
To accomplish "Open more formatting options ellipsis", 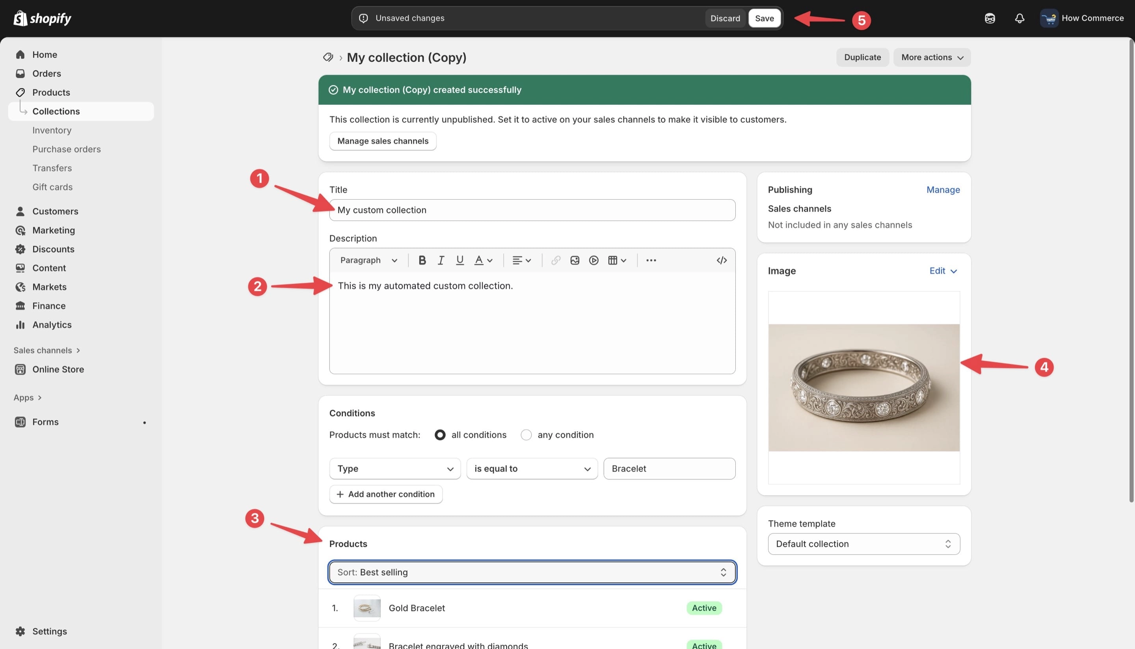I will point(651,260).
